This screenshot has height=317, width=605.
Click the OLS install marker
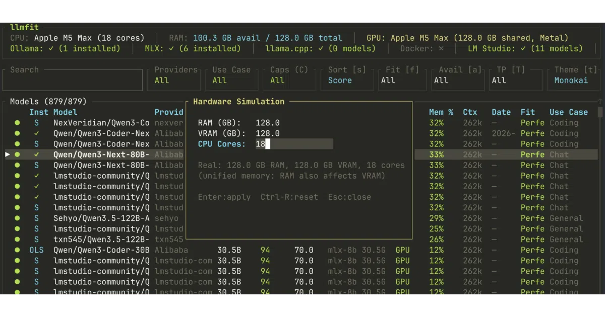click(x=36, y=250)
